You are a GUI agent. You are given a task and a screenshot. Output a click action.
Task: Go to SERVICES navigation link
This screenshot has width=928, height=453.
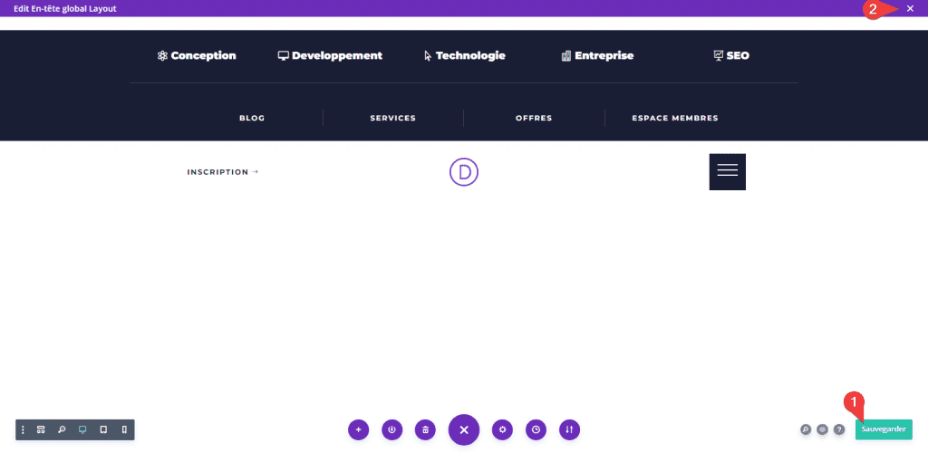[x=393, y=119]
